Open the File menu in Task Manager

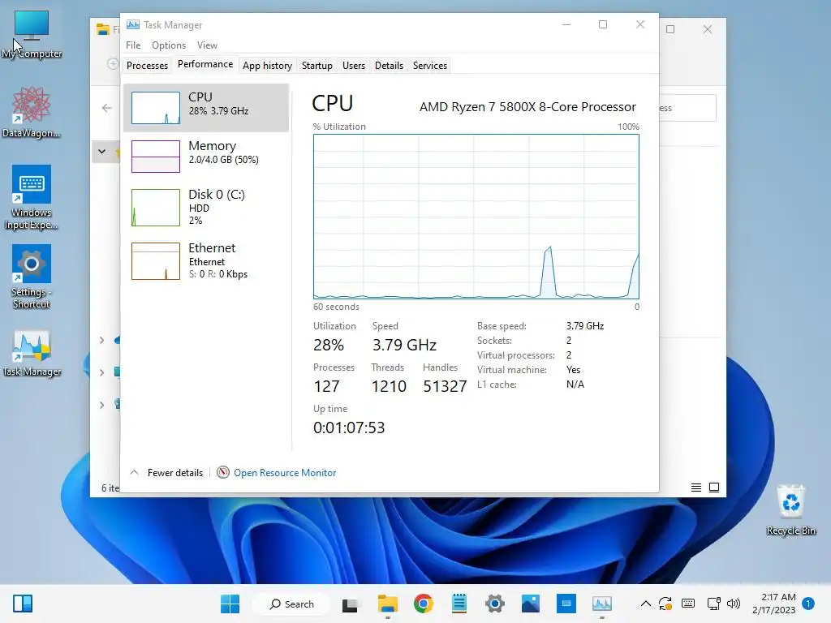click(133, 45)
